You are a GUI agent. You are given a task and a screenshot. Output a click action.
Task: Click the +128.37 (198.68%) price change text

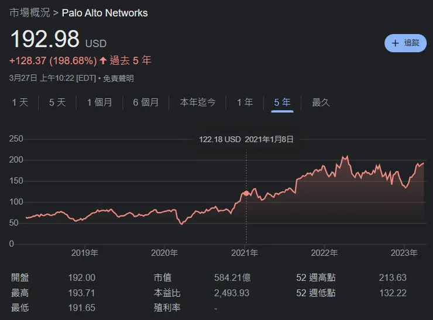[53, 61]
